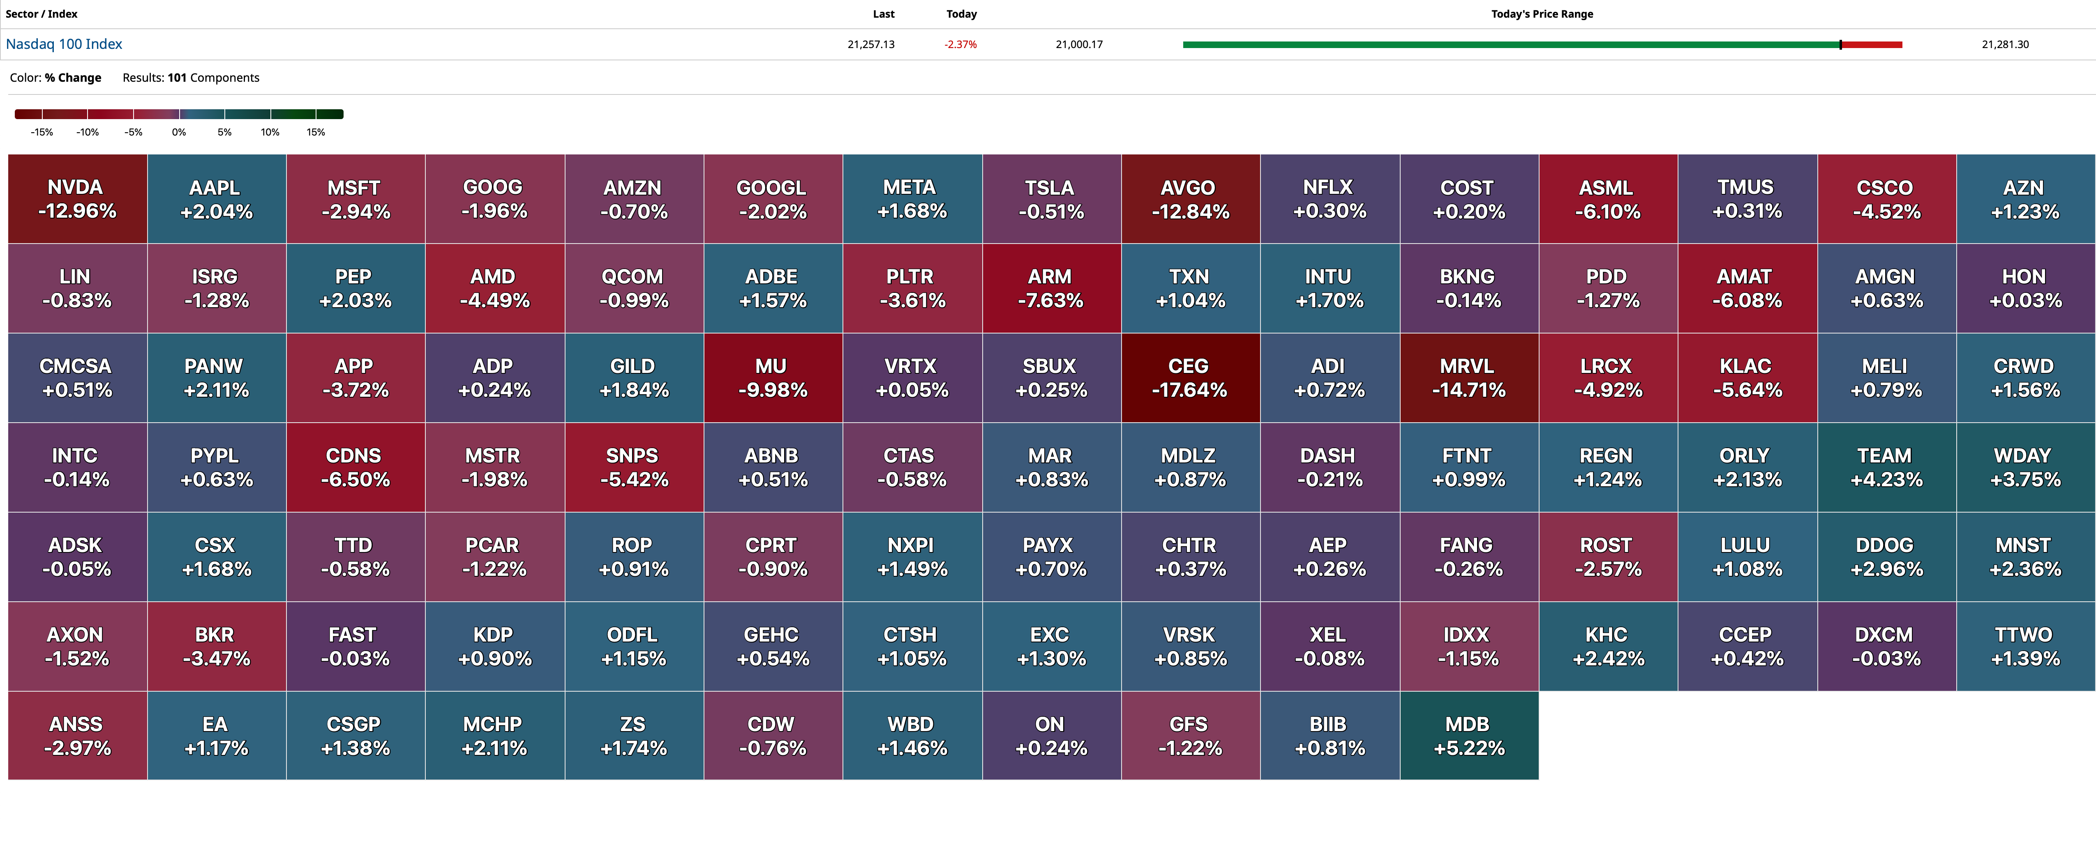Click the ARM tile at -7.63%
The width and height of the screenshot is (2096, 842).
1050,289
